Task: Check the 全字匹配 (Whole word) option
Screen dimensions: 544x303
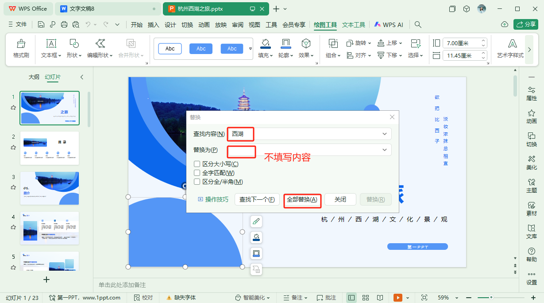Action: (x=197, y=173)
